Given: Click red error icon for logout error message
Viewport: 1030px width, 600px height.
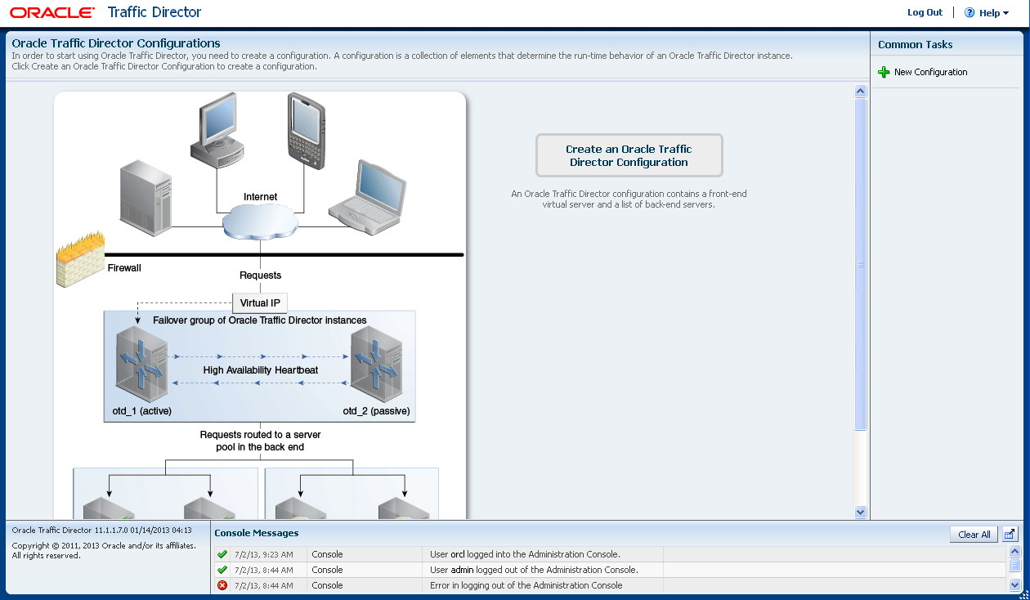Looking at the screenshot, I should 222,585.
